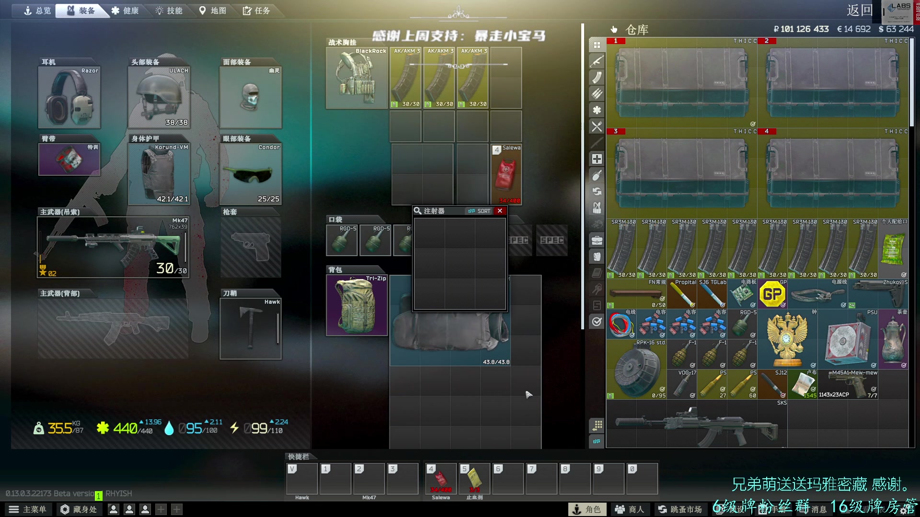Go to the 藏身处 hideout
Viewport: 920px width, 517px height.
tap(79, 509)
